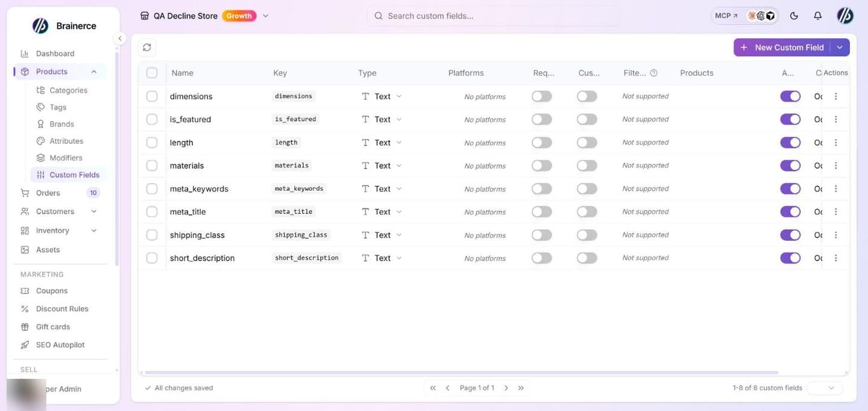This screenshot has height=411, width=868.
Task: Open New Custom Field dropdown arrow
Action: coord(840,48)
